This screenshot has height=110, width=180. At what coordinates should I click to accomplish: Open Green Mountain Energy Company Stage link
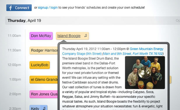pos(113,51)
